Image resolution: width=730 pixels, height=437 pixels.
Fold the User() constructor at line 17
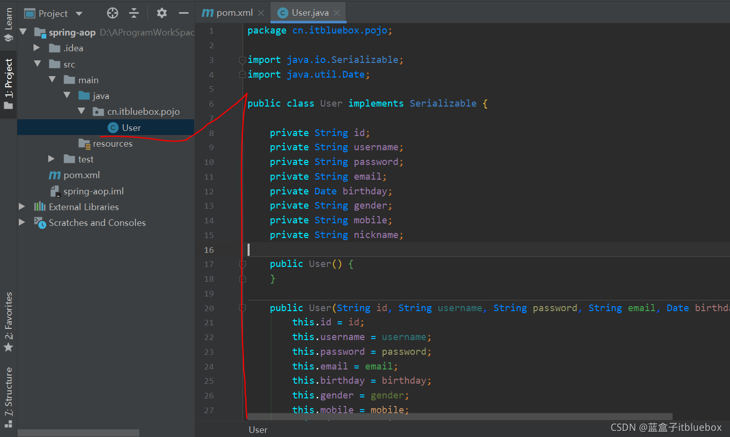pyautogui.click(x=242, y=264)
